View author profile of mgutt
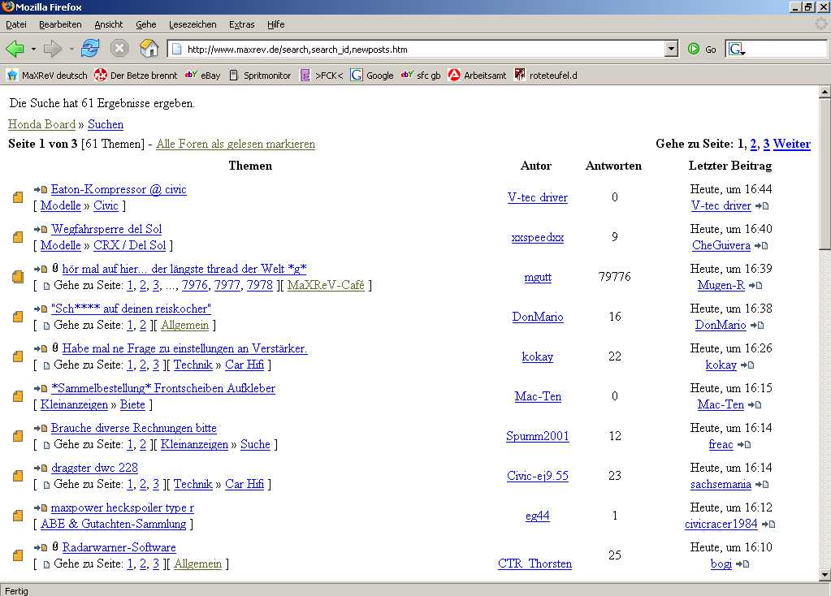Viewport: 831px width, 596px height. [x=537, y=277]
